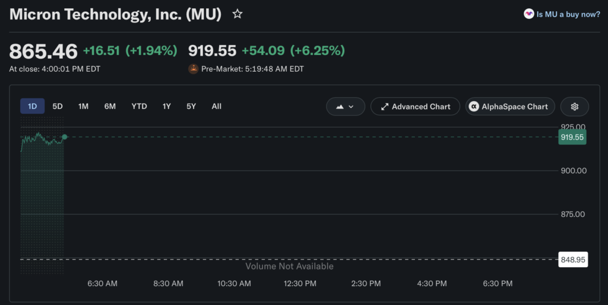This screenshot has height=305, width=608.
Task: Click the Volume Not Available label
Action: pyautogui.click(x=289, y=267)
